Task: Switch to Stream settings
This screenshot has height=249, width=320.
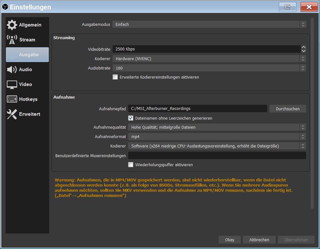Action: click(x=28, y=40)
